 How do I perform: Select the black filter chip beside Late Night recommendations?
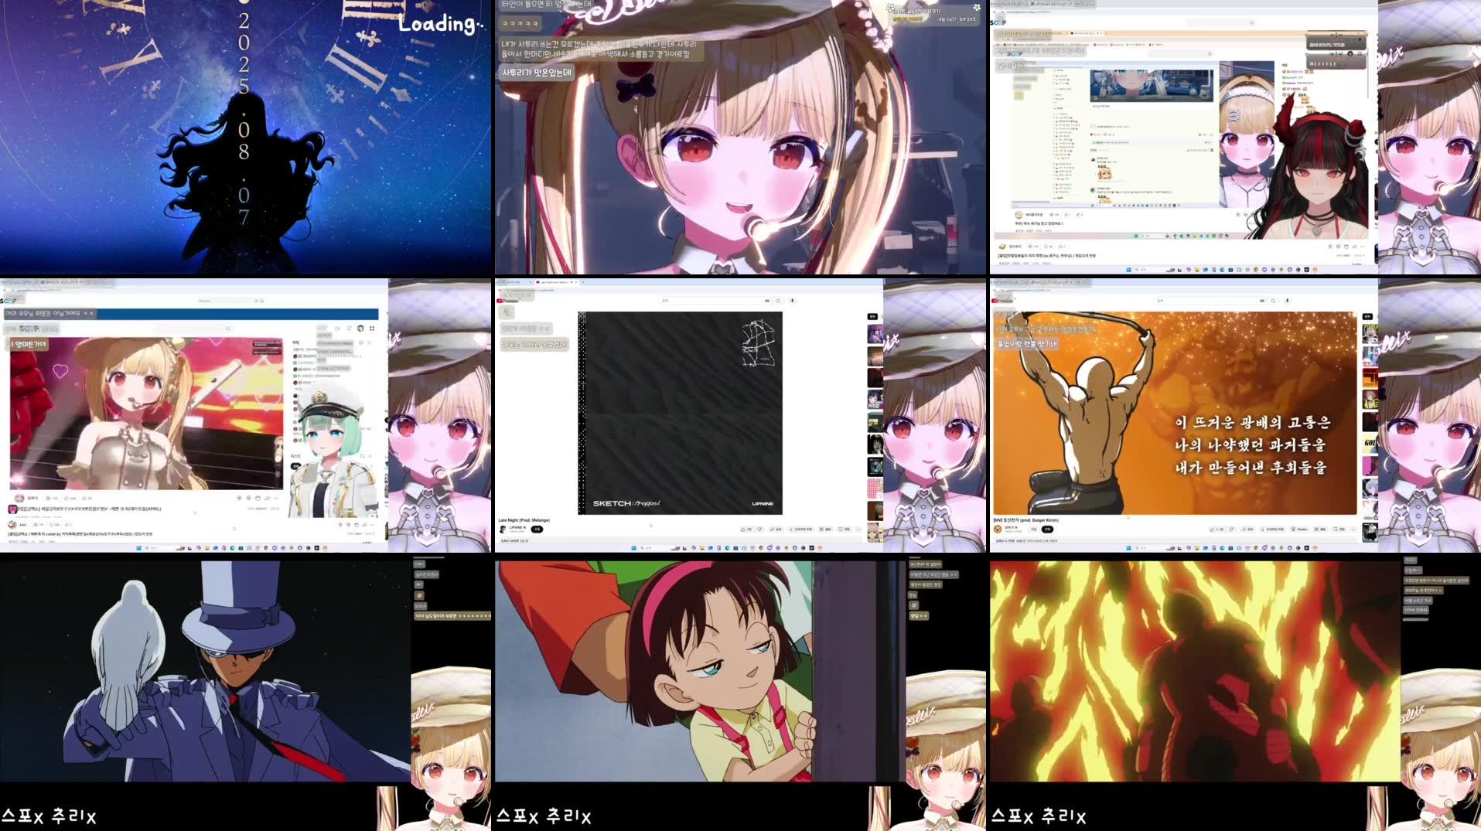(872, 316)
